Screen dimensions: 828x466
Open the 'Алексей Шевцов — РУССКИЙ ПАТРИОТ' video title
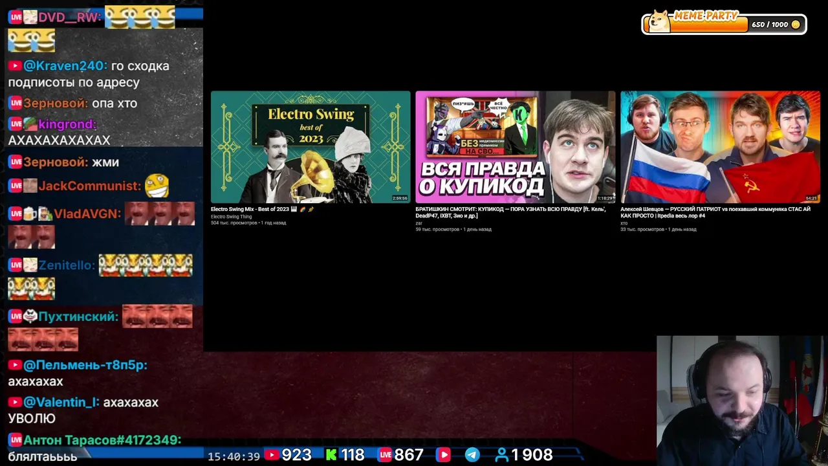point(715,212)
